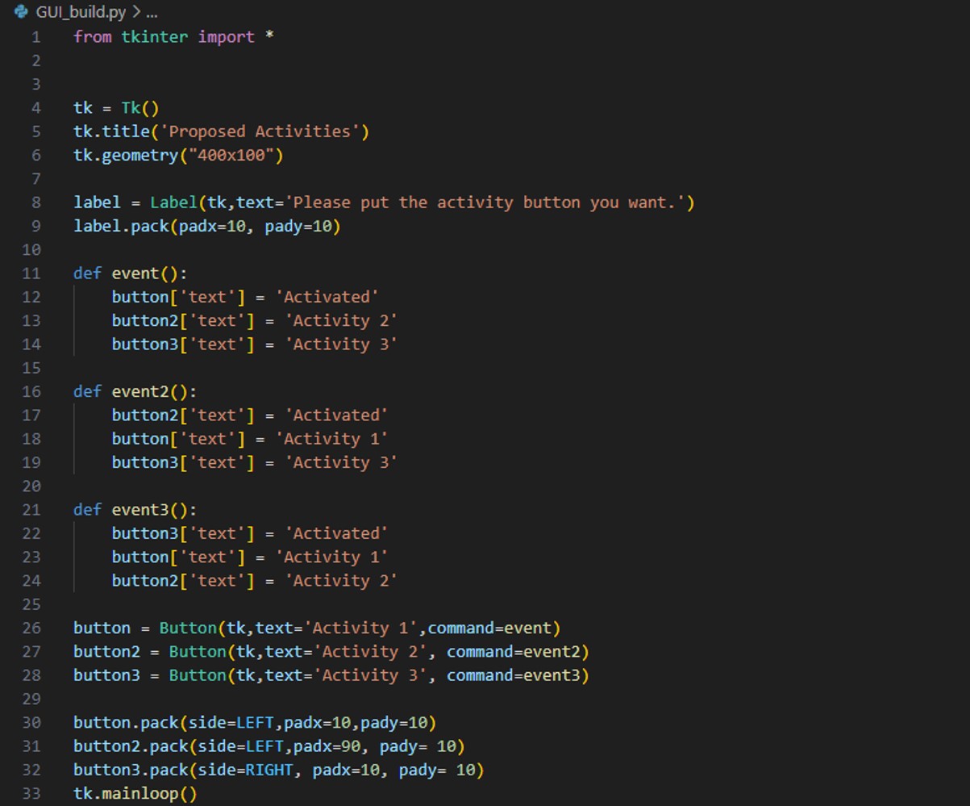The width and height of the screenshot is (970, 806).
Task: Expand the breadcrumb ellipsis symbol list
Action: pyautogui.click(x=151, y=12)
